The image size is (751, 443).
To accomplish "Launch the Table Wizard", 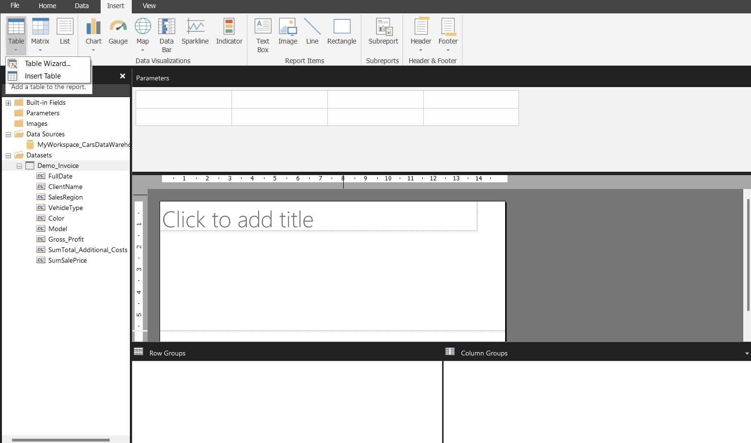I will pos(47,63).
